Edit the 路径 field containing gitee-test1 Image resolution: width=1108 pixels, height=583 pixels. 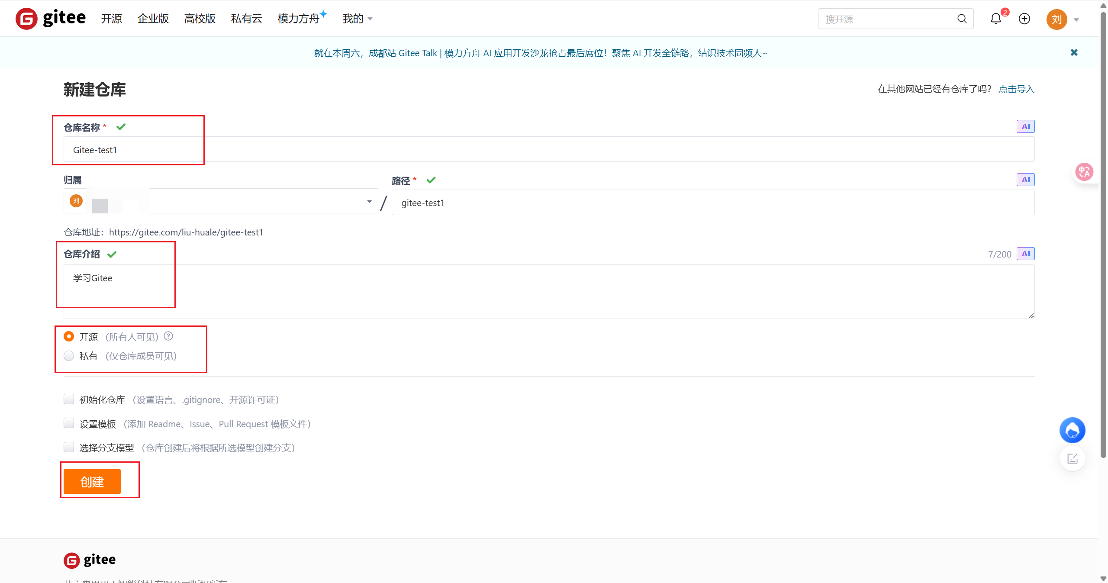(x=713, y=203)
